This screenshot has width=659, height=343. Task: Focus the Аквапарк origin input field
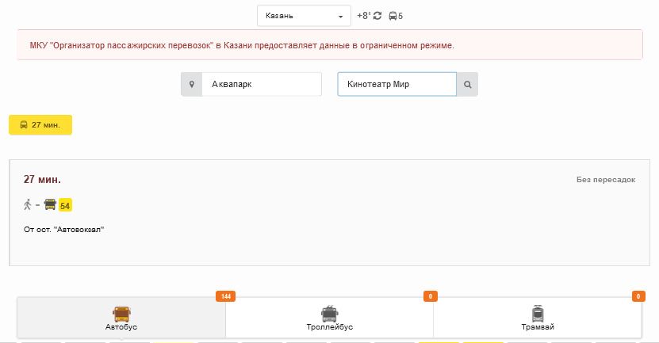pyautogui.click(x=262, y=84)
